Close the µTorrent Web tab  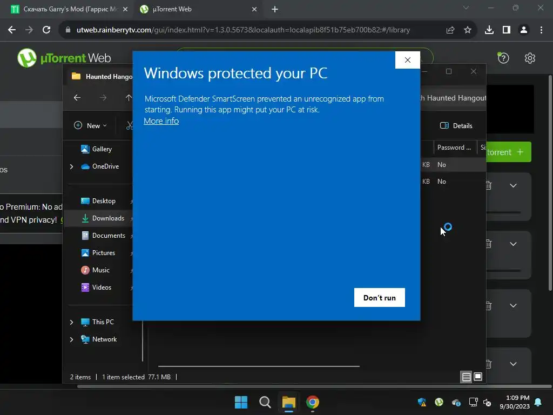[x=254, y=9]
